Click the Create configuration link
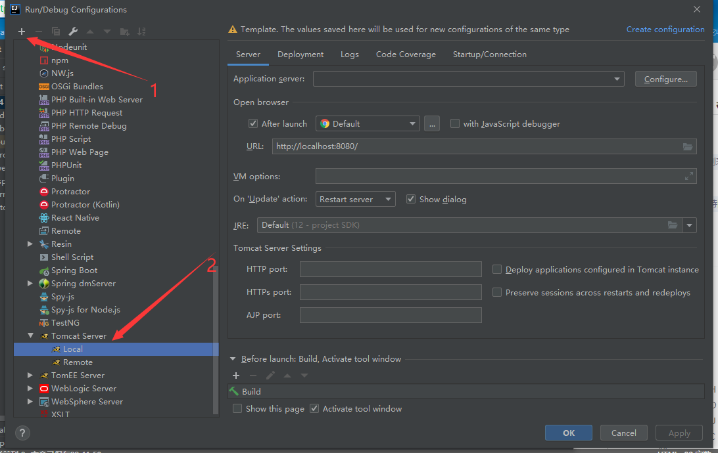Screen dimensions: 718x453 (x=665, y=30)
